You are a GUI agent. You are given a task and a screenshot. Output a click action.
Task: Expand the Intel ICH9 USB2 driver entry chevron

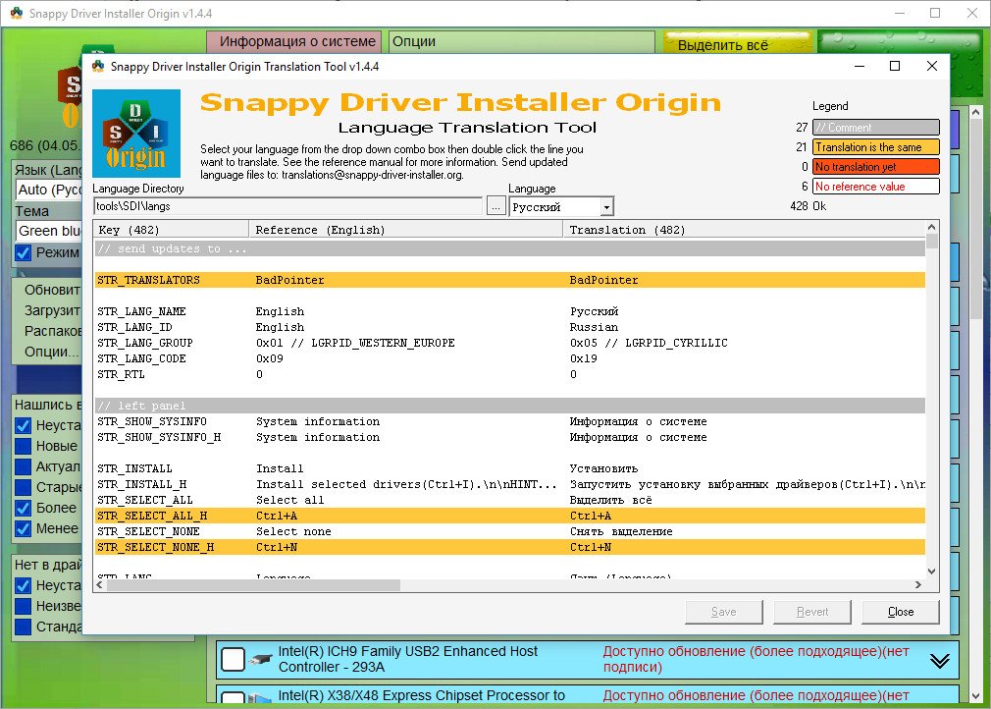[x=940, y=661]
